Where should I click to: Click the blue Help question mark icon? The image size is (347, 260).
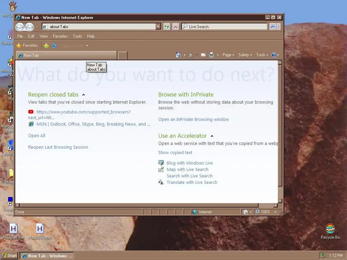(x=274, y=55)
